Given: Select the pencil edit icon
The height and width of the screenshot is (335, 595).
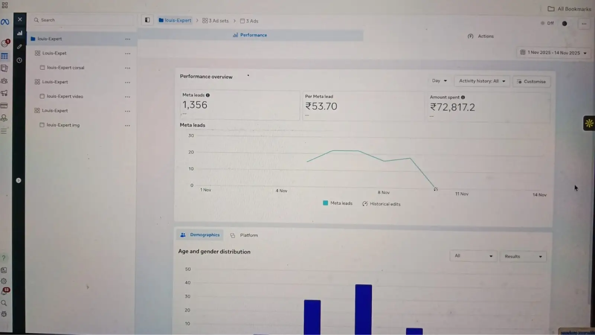Looking at the screenshot, I should click(19, 47).
